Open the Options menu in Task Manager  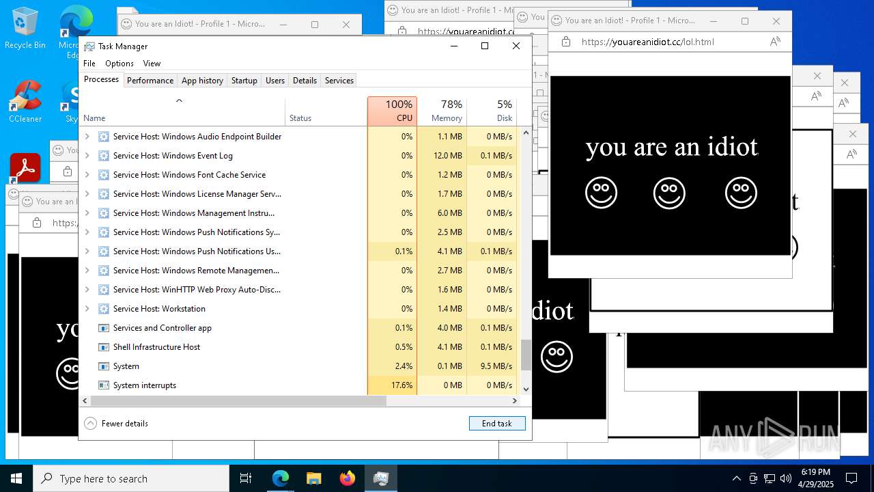(x=119, y=64)
